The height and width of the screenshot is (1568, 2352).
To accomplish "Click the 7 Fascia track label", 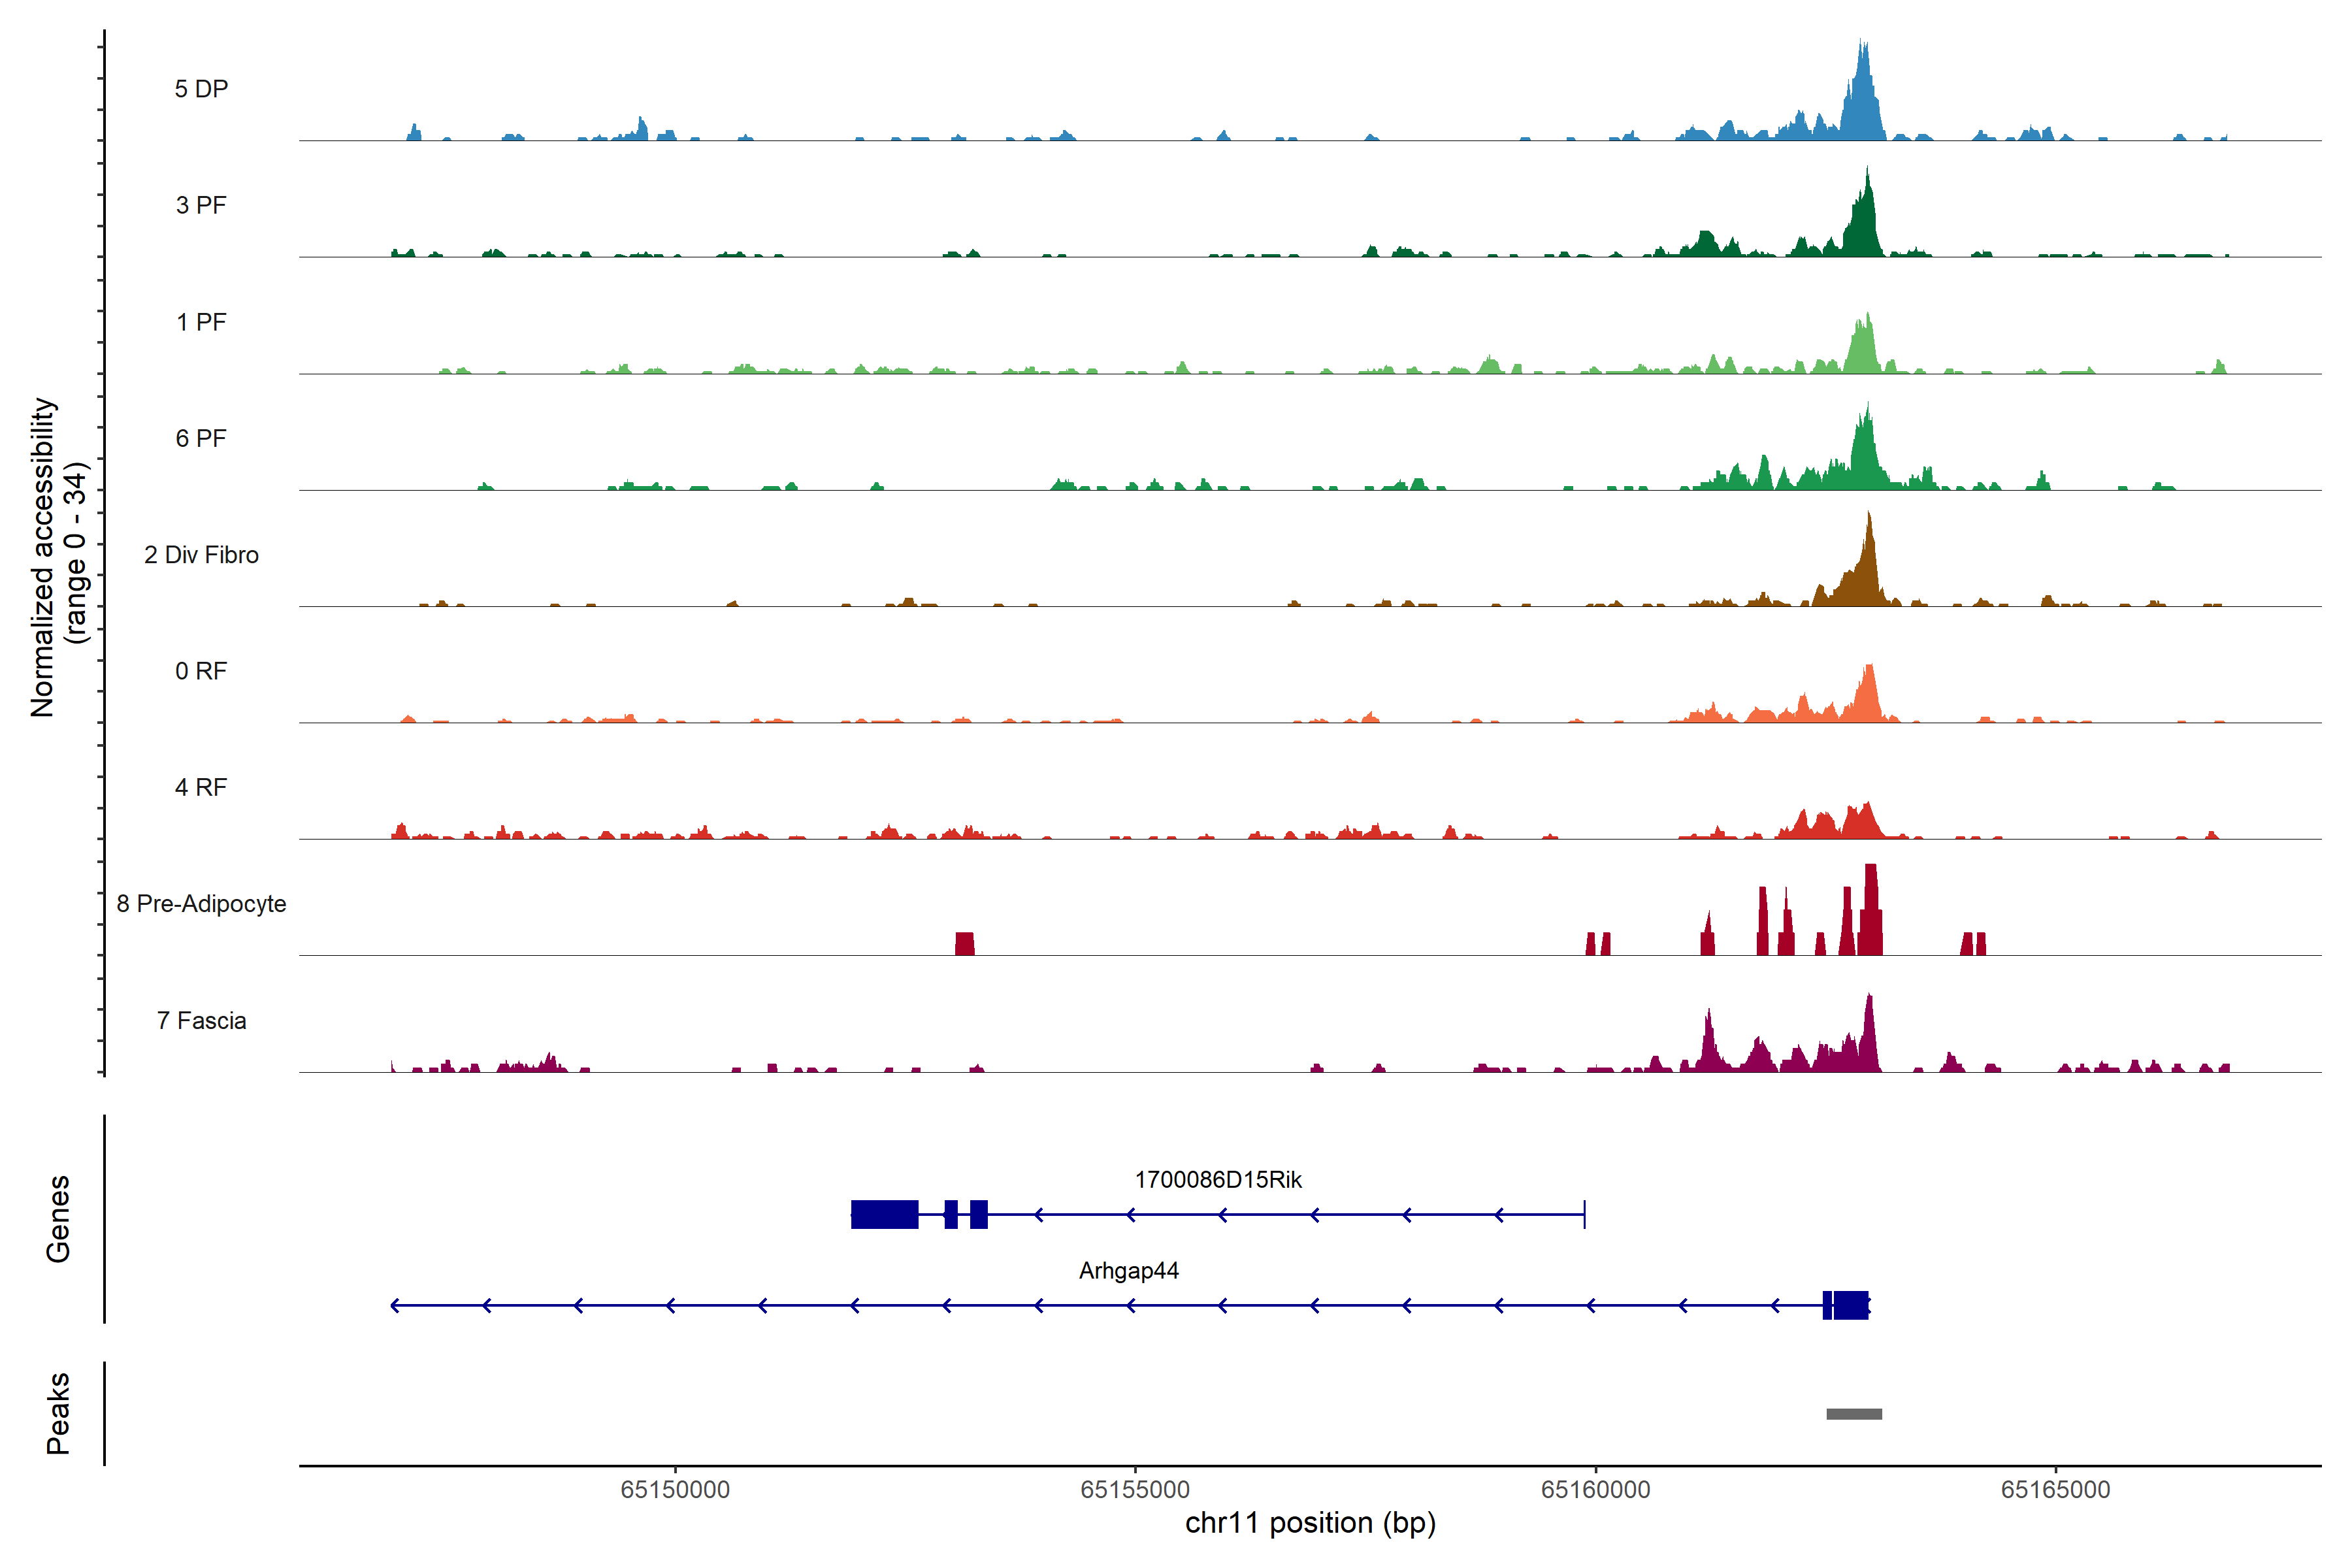I will coord(201,1021).
